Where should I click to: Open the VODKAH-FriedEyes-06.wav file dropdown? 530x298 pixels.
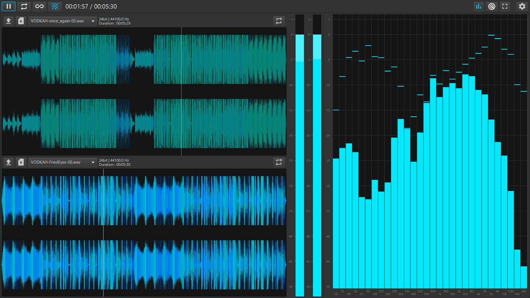tap(62, 162)
